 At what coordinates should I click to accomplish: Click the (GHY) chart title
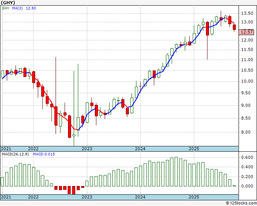(x=8, y=3)
